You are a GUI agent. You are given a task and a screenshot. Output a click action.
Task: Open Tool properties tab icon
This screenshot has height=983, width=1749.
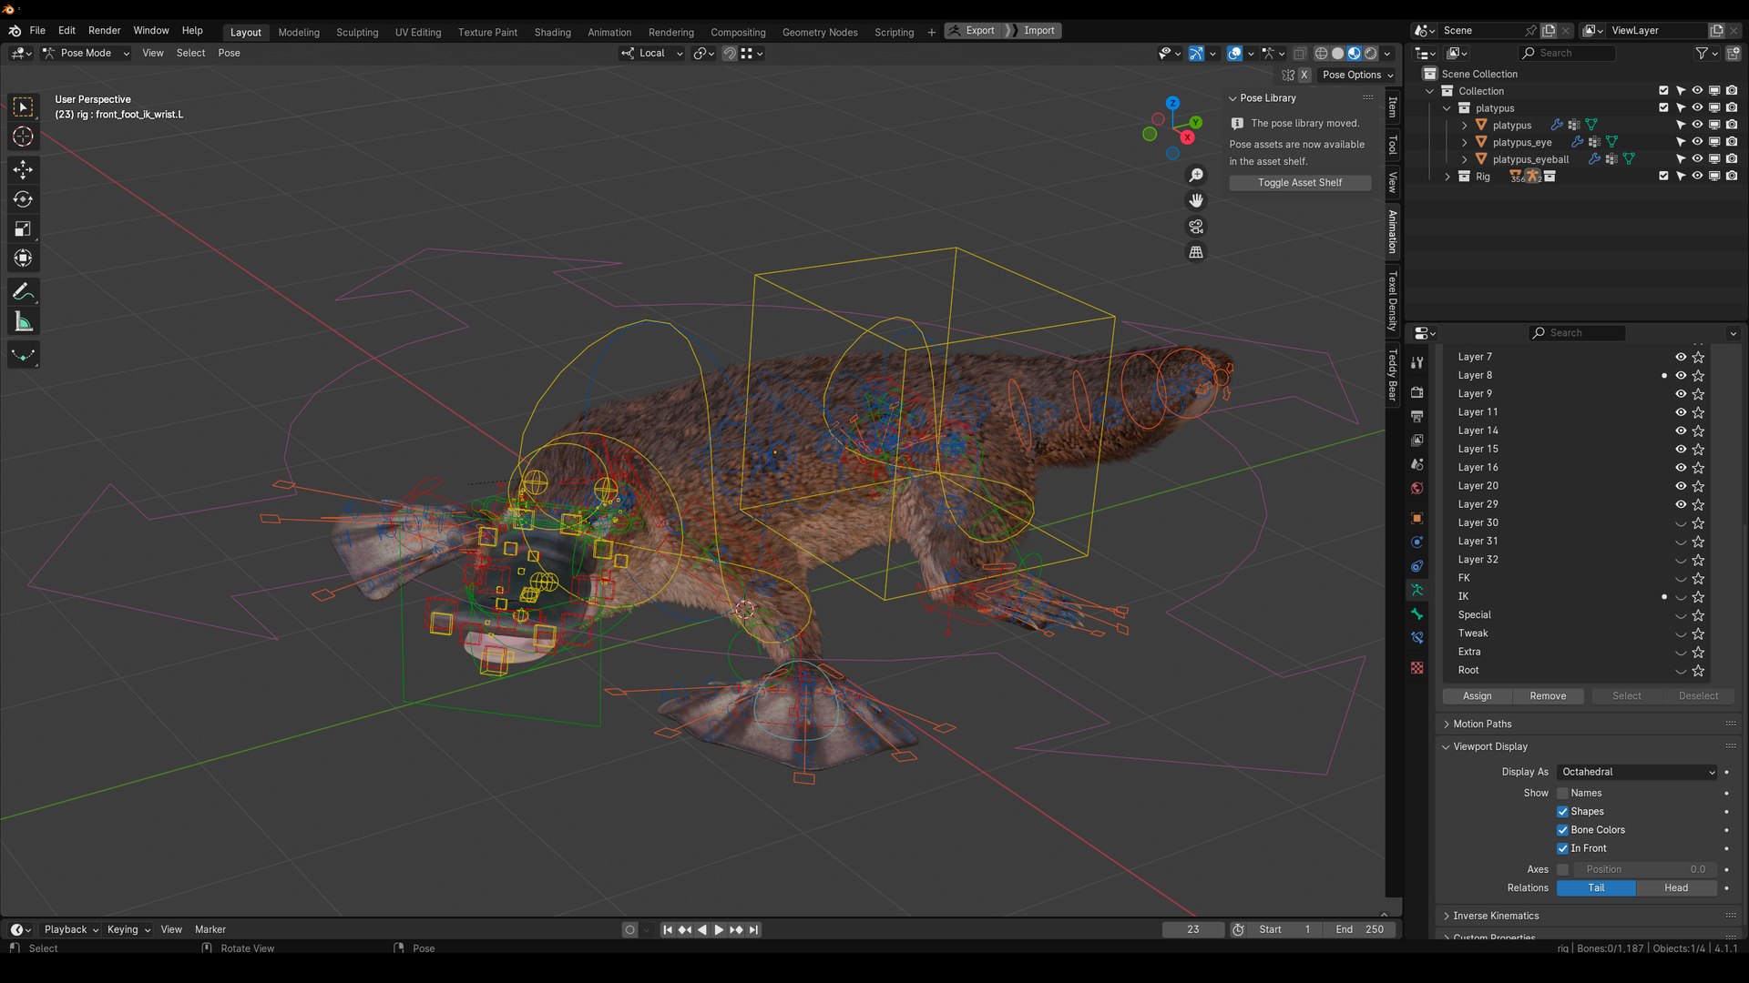click(x=1417, y=362)
